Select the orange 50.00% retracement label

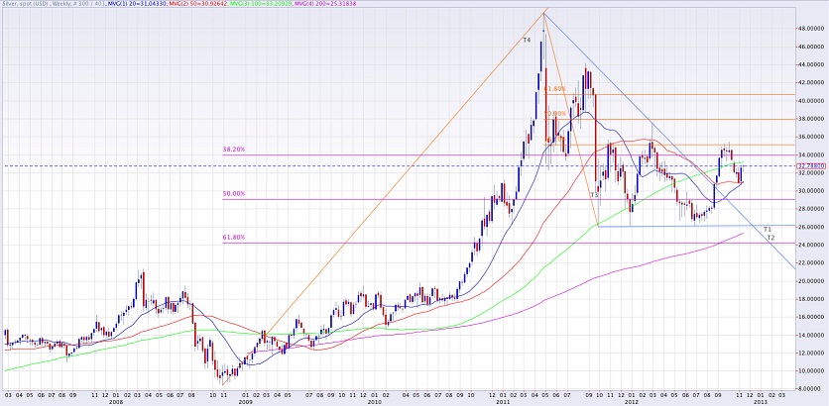tap(555, 113)
